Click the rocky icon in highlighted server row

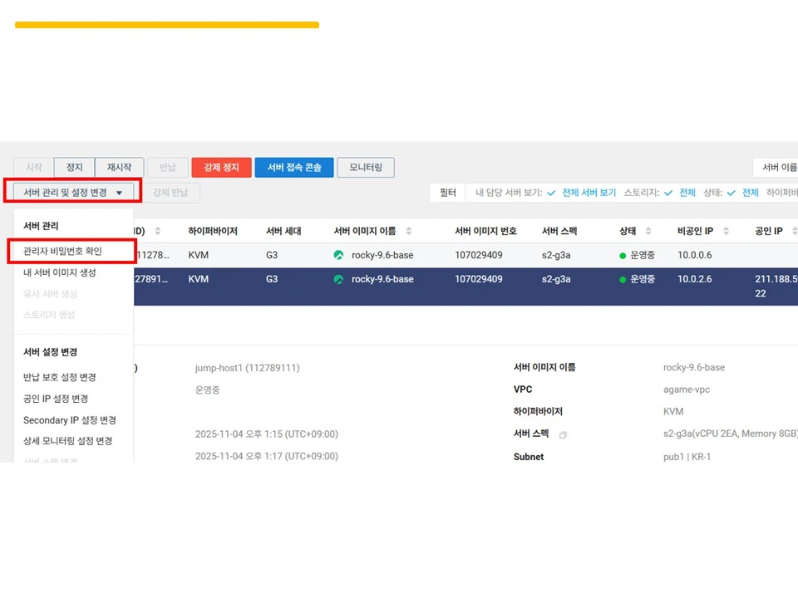coord(338,279)
